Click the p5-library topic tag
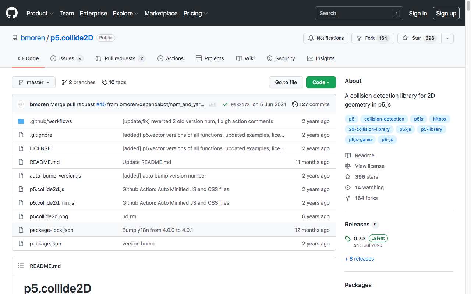This screenshot has width=471, height=294. point(432,129)
